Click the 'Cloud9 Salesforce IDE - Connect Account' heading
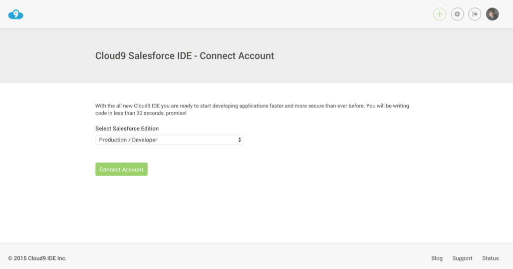This screenshot has width=513, height=269. point(184,56)
